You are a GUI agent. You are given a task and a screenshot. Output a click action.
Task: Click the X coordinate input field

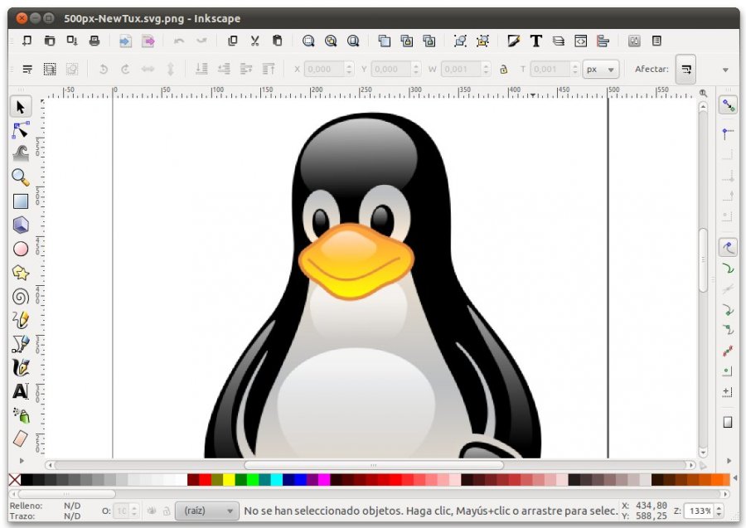click(x=324, y=70)
